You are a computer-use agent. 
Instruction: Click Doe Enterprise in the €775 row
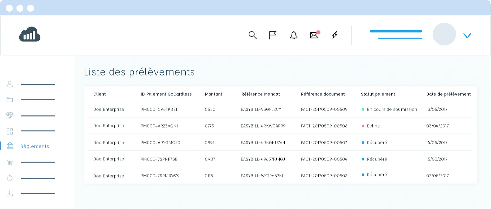108,126
